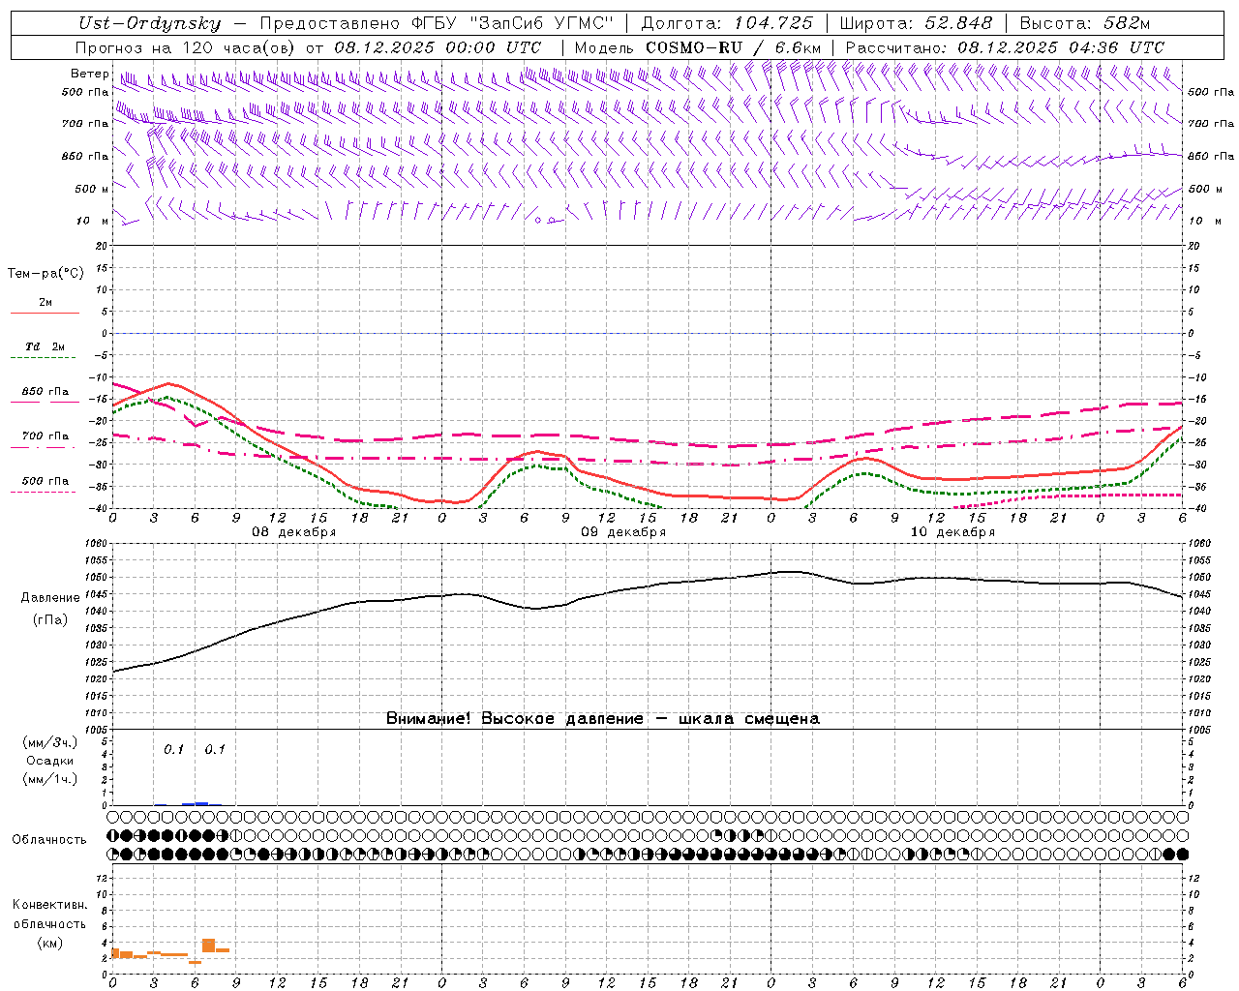Click the "(км)" unit under convective cloudiness
This screenshot has width=1239, height=991.
(49, 943)
